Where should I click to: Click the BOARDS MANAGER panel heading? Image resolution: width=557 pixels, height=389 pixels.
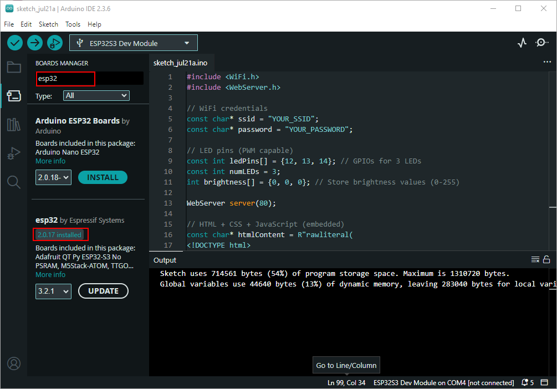pyautogui.click(x=62, y=63)
